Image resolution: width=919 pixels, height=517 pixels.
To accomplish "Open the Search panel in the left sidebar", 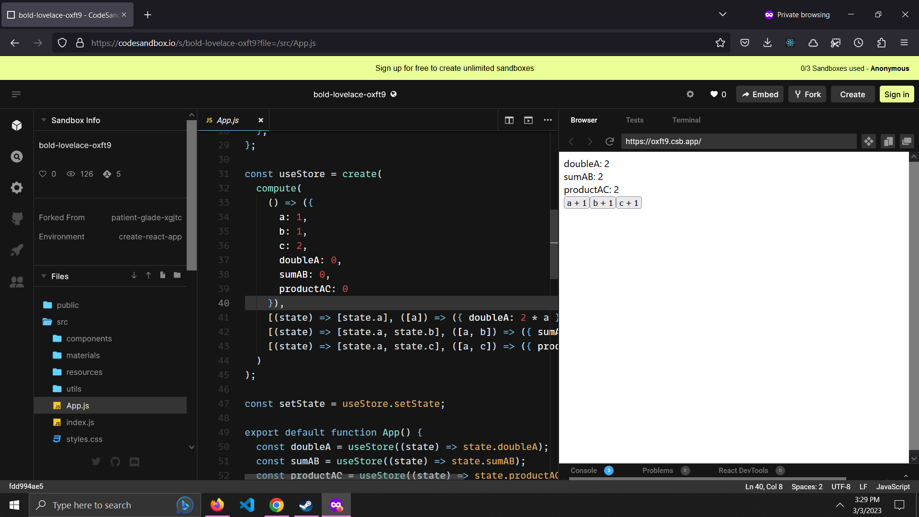I will 17,157.
